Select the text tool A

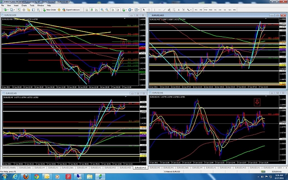(x=178, y=10)
